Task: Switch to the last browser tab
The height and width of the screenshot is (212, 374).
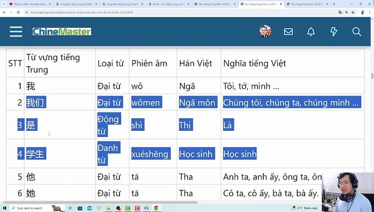Action: 307,4
